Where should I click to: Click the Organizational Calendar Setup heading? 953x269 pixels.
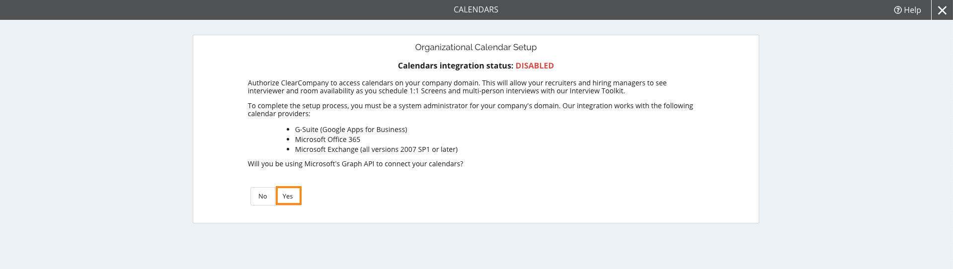click(476, 47)
